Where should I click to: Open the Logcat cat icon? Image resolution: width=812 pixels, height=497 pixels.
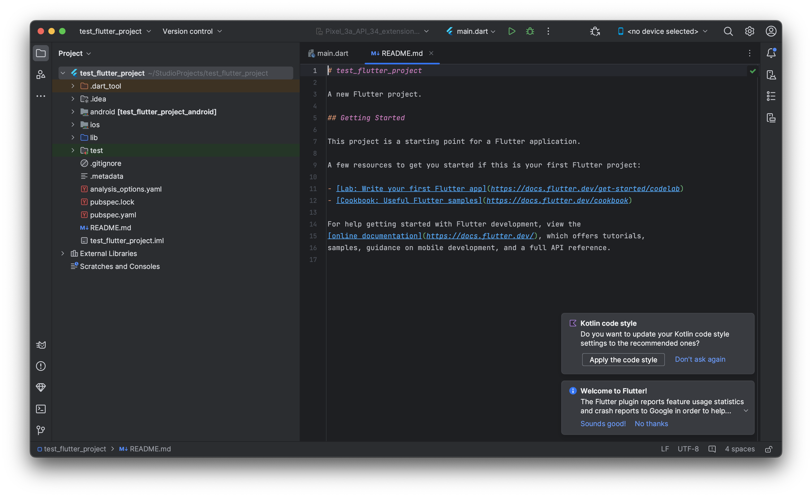tap(41, 345)
